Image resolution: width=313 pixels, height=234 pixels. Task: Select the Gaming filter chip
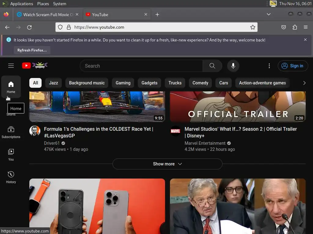point(123,83)
